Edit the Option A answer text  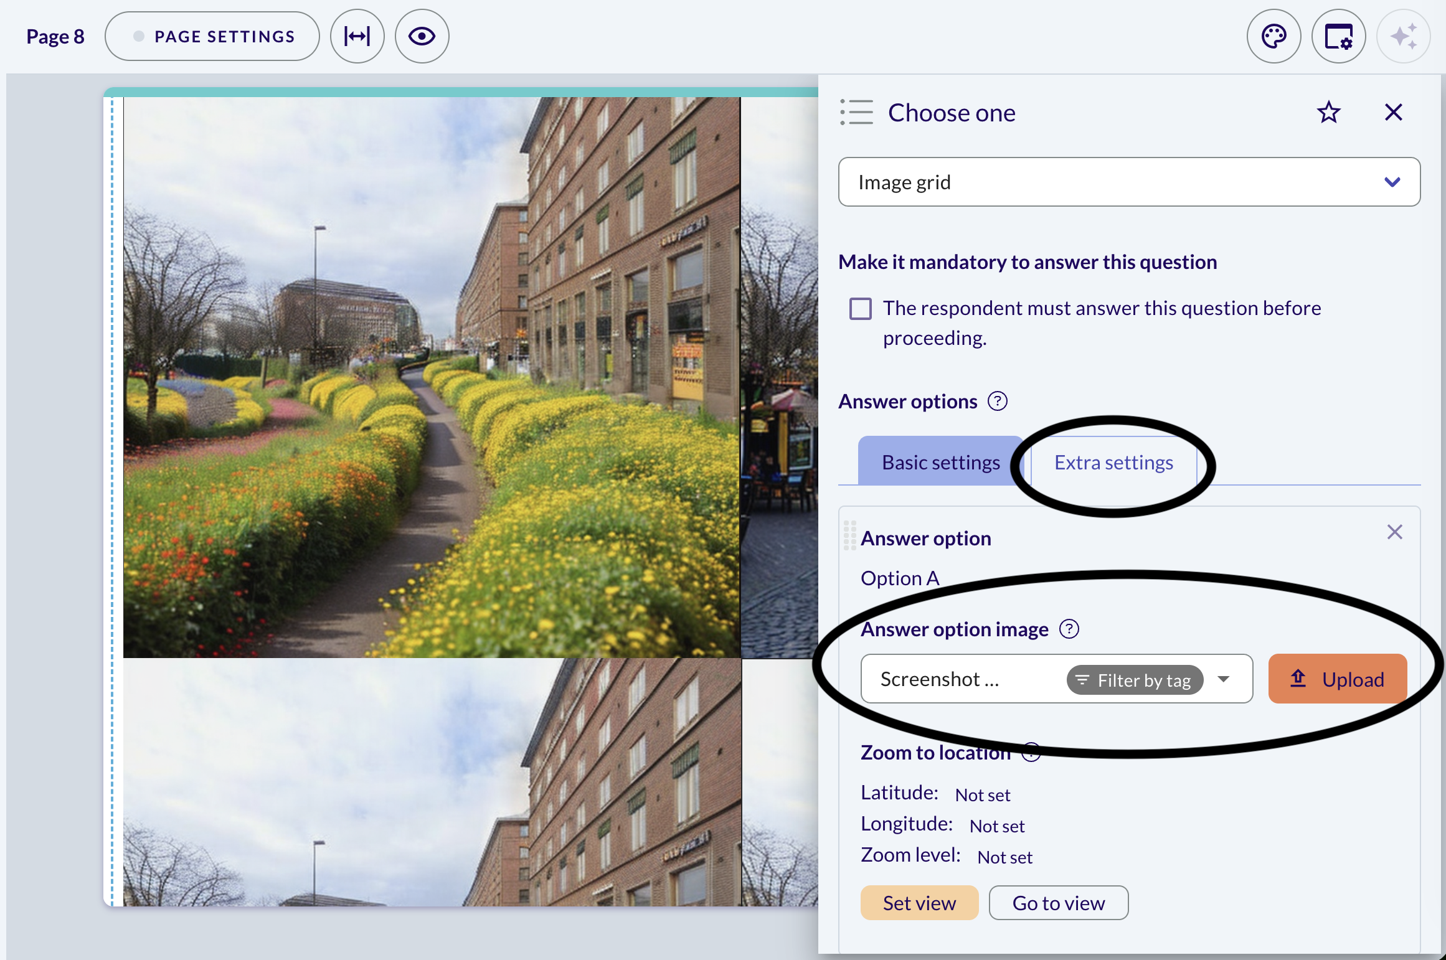click(x=900, y=578)
